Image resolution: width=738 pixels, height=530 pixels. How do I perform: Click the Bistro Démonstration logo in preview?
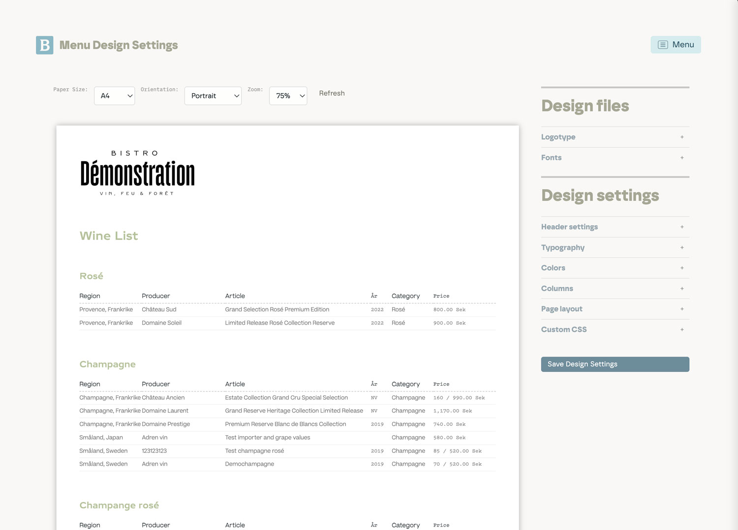pos(137,173)
